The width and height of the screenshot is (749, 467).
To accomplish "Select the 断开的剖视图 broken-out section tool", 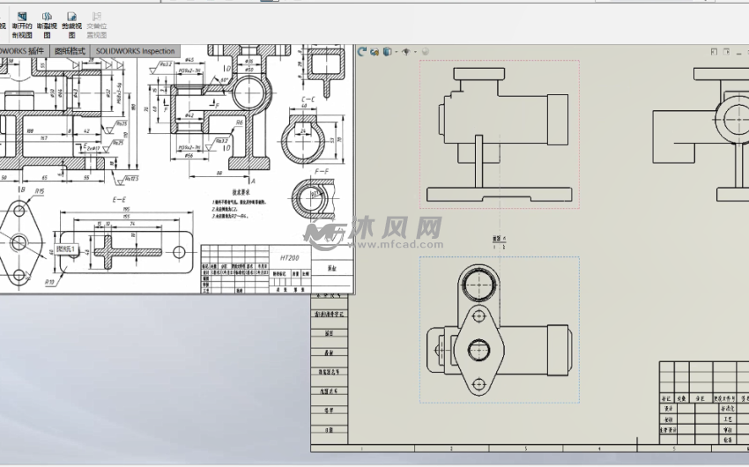I will click(22, 25).
